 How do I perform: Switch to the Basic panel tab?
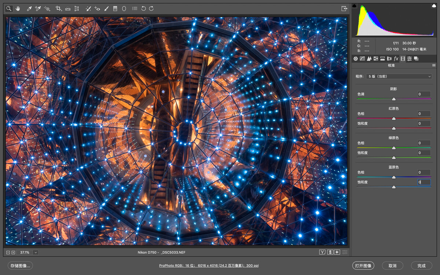(x=355, y=59)
